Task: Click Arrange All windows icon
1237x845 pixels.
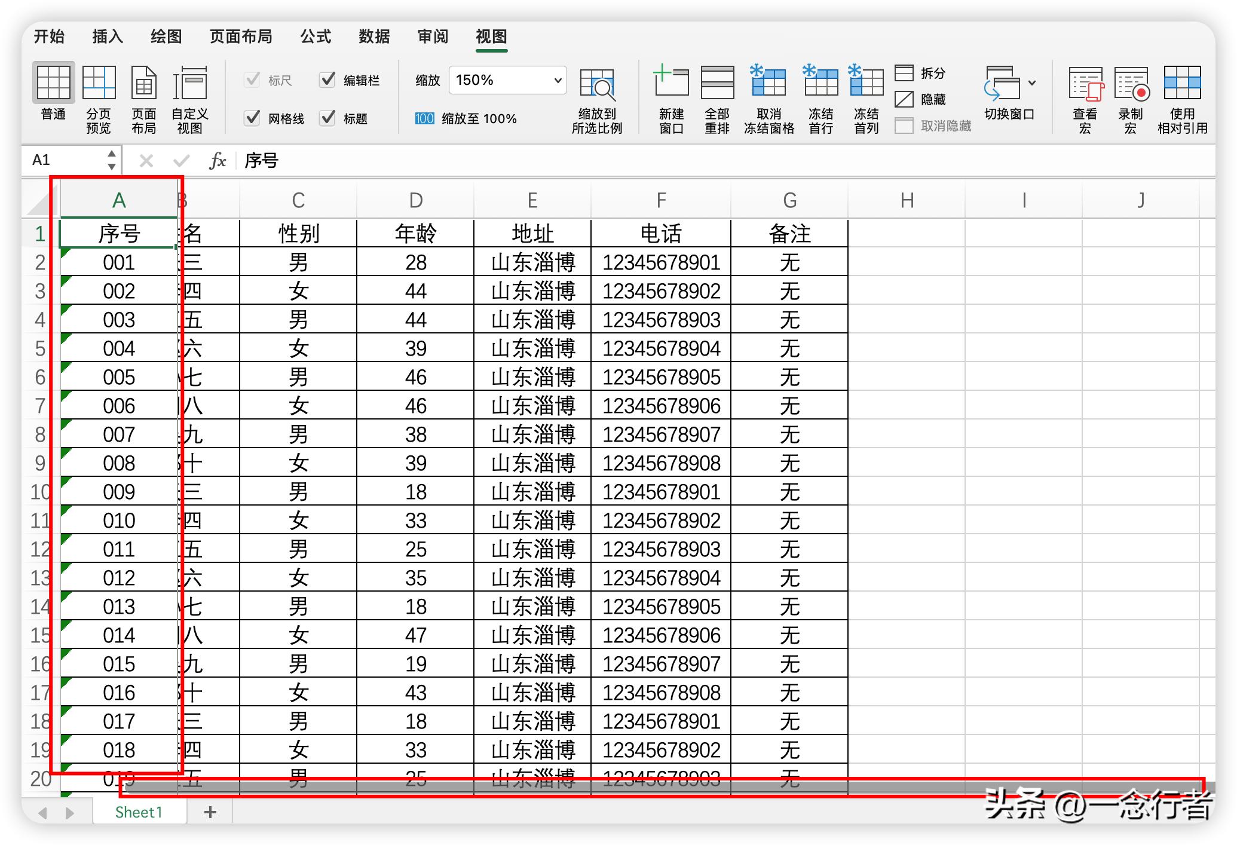Action: pyautogui.click(x=717, y=84)
